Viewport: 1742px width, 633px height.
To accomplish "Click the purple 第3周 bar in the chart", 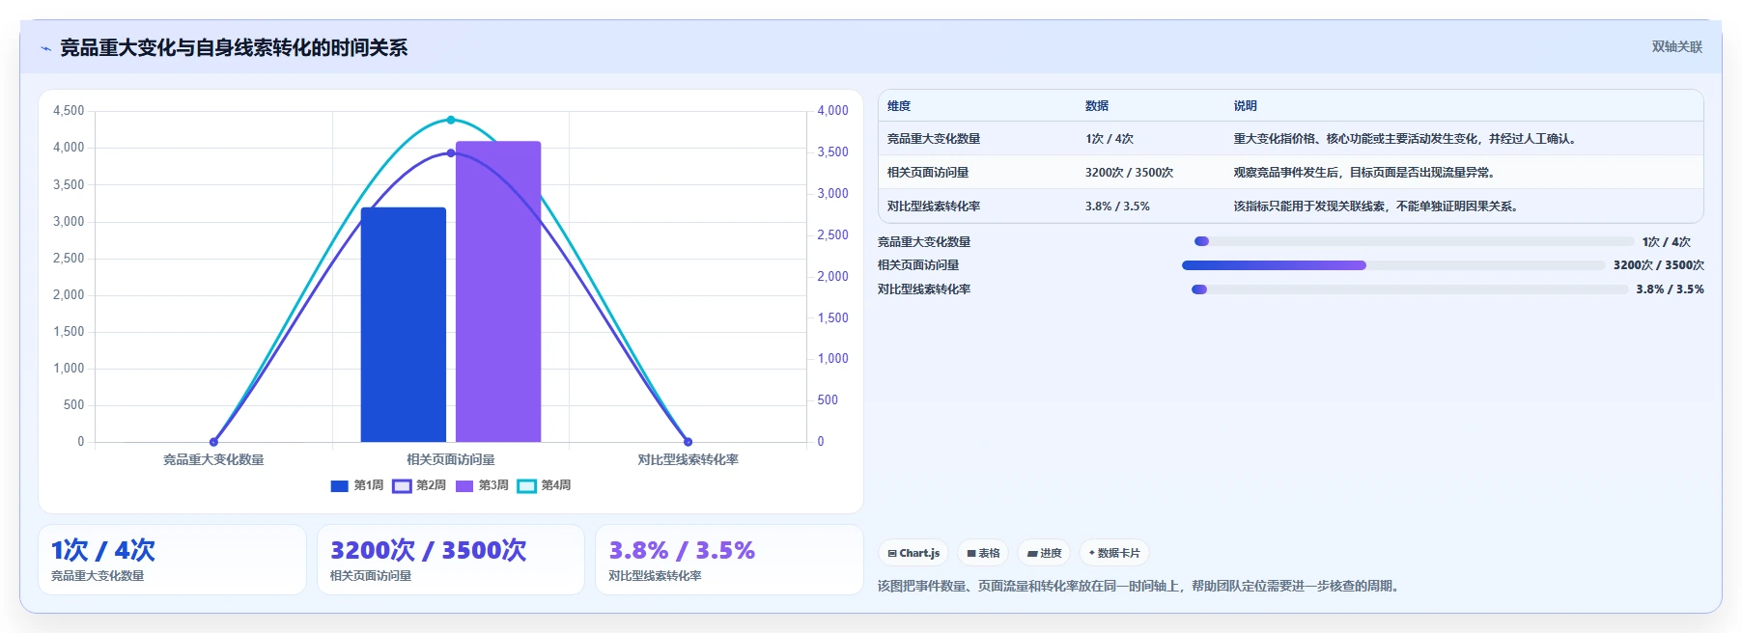I will pyautogui.click(x=498, y=291).
